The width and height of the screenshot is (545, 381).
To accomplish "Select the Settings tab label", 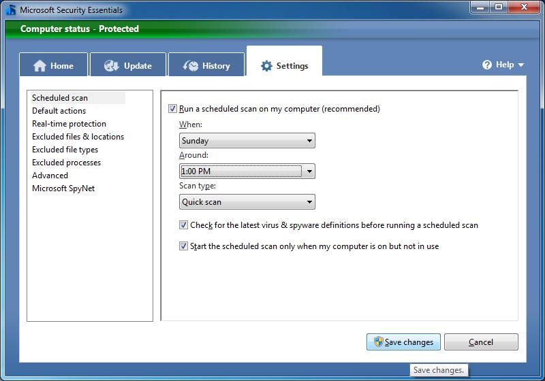I will (292, 65).
